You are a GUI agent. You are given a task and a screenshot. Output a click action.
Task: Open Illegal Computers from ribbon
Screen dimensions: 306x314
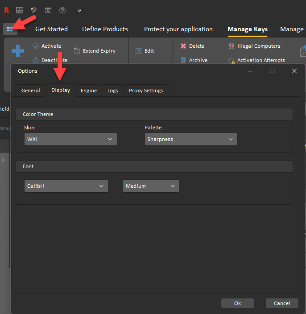point(254,46)
